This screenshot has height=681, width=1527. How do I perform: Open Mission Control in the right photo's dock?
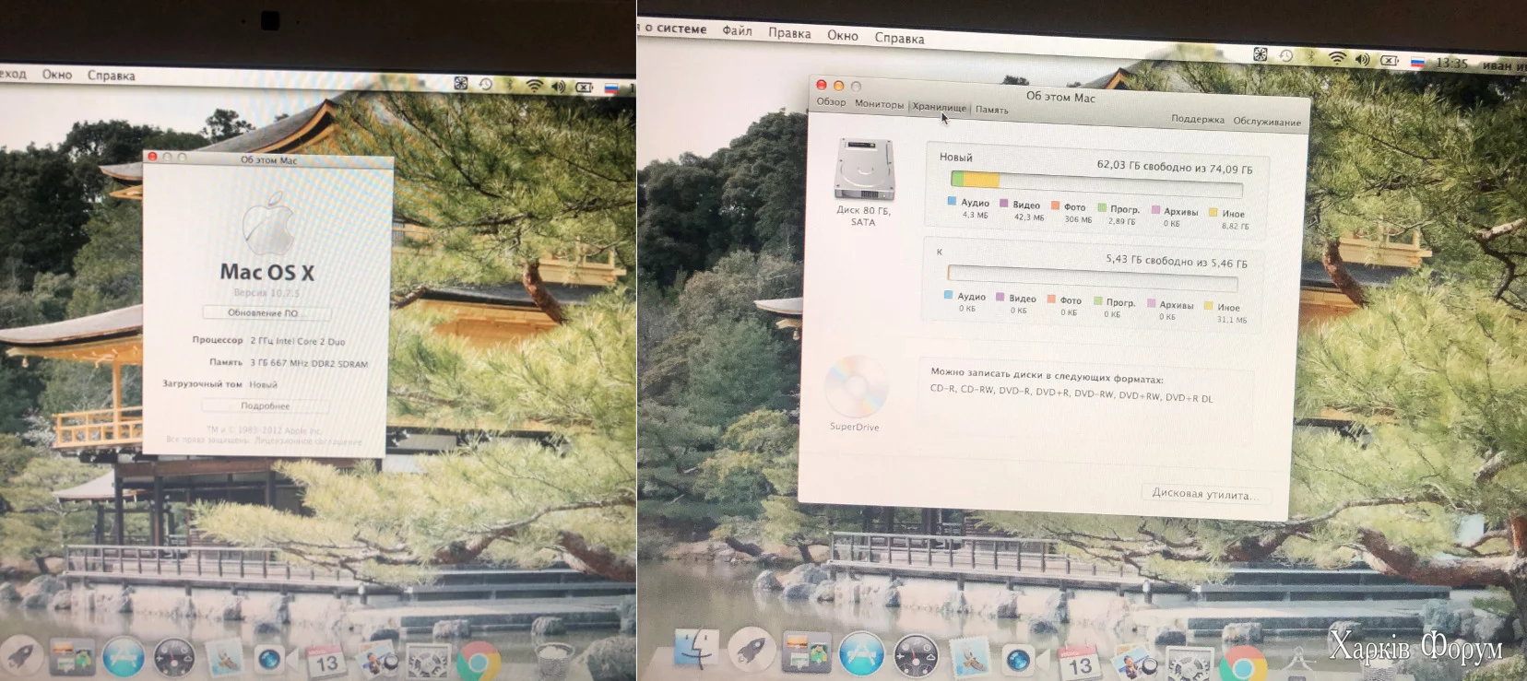pyautogui.click(x=807, y=653)
